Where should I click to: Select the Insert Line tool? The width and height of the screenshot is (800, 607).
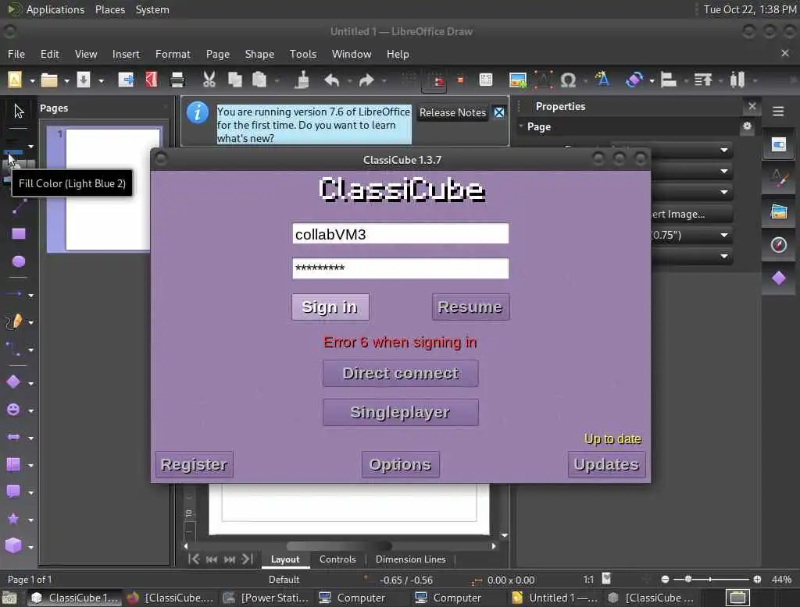pyautogui.click(x=19, y=207)
